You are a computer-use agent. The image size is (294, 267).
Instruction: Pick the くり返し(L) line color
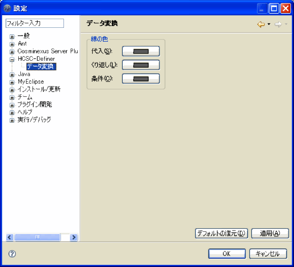(141, 65)
